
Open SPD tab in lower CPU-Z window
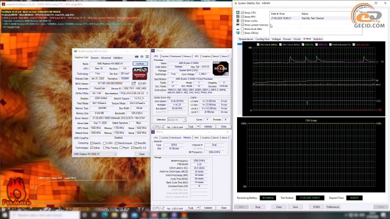point(196,137)
